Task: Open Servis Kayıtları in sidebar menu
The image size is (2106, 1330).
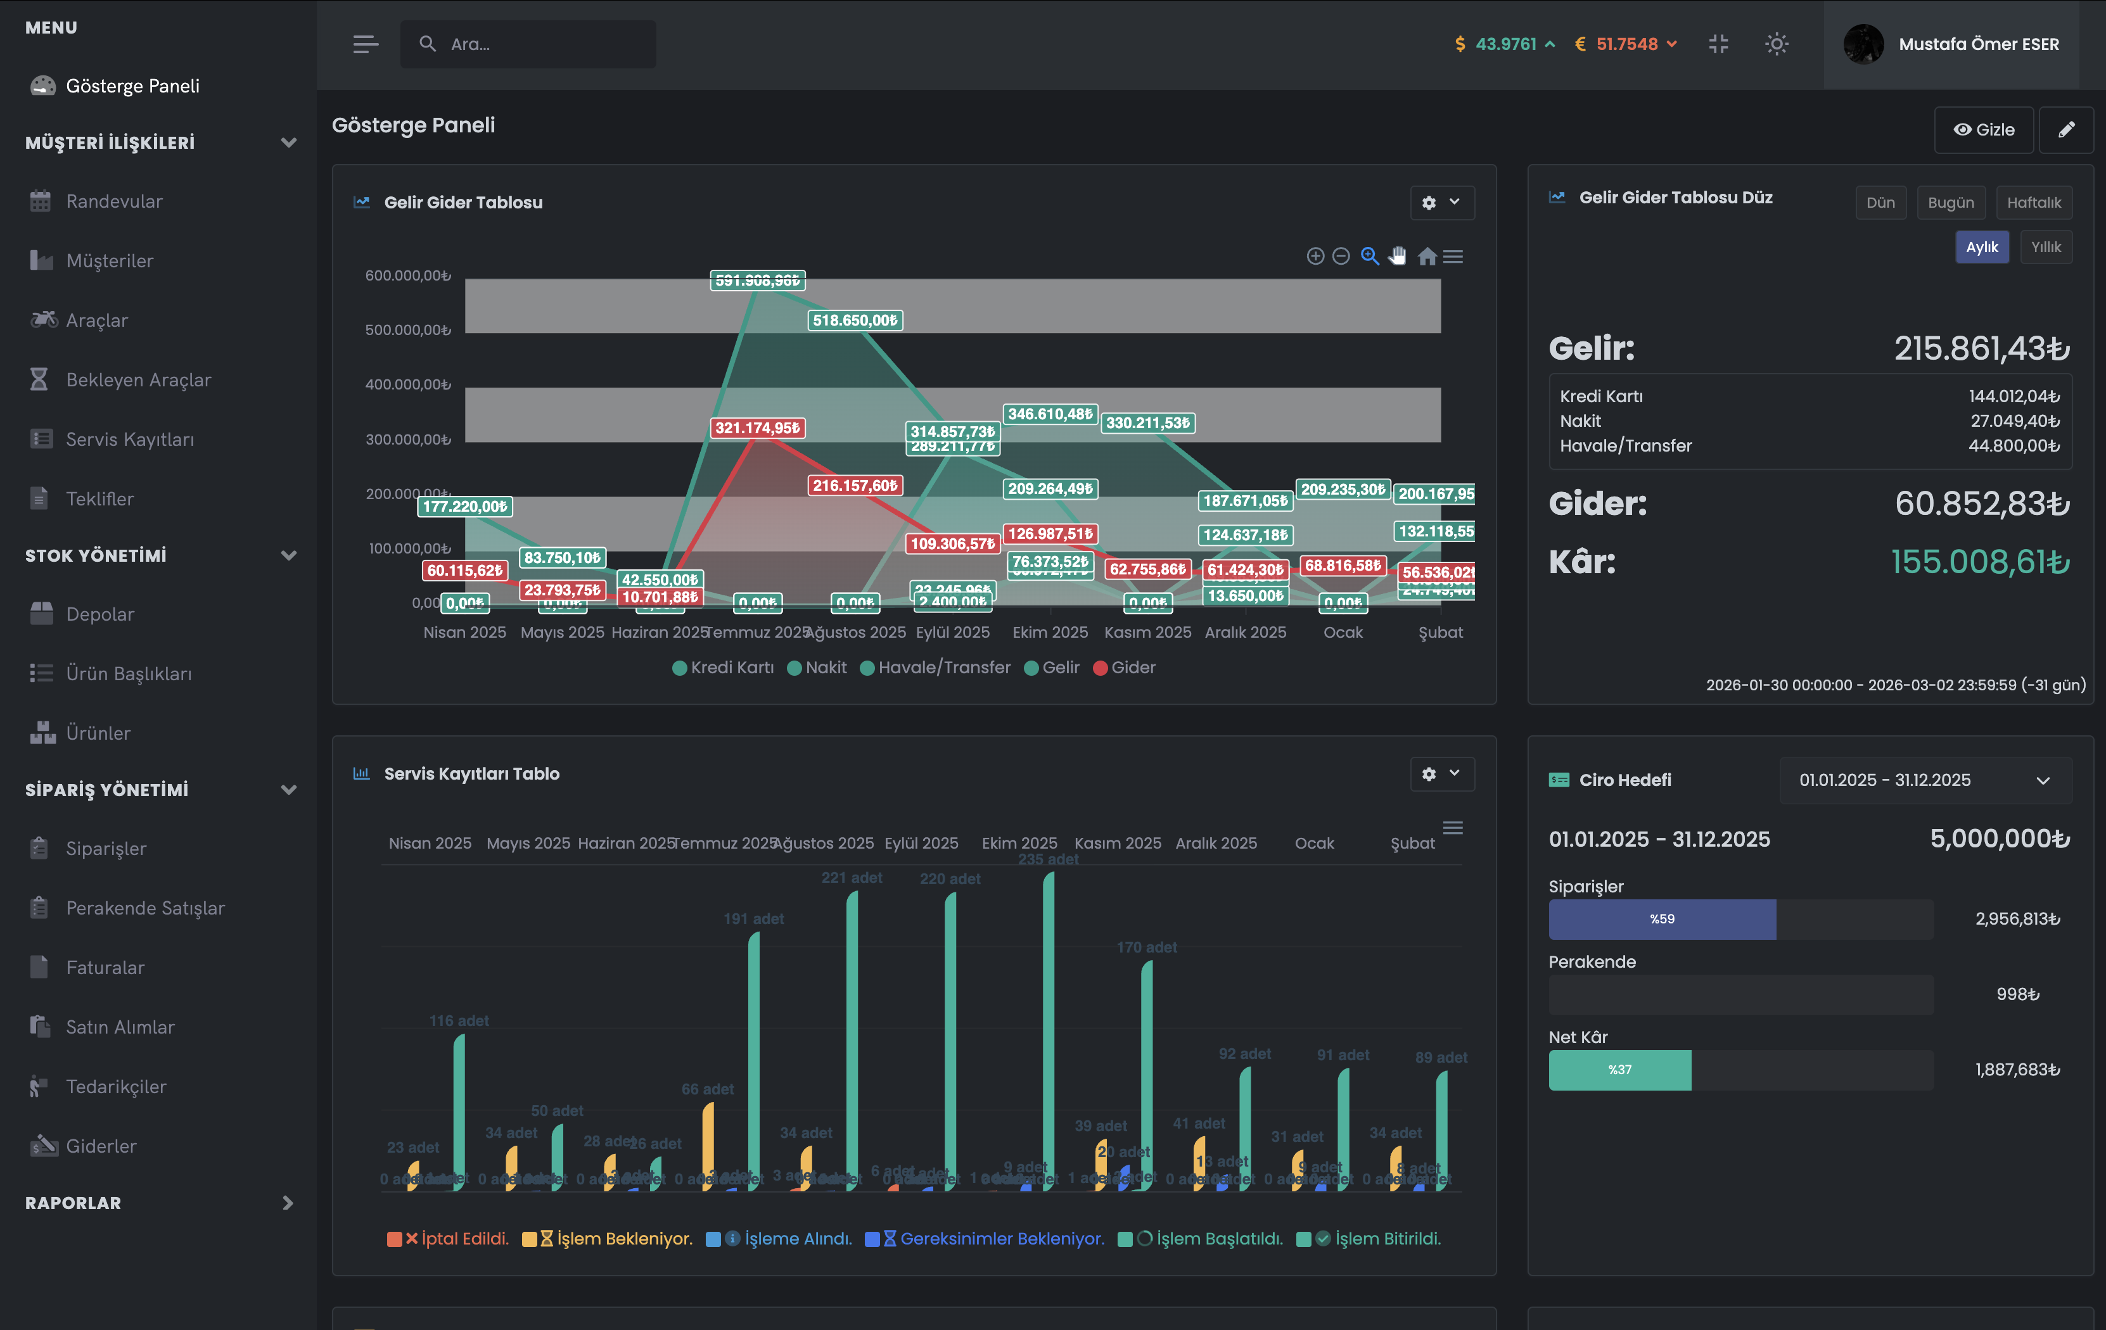Action: [x=129, y=439]
